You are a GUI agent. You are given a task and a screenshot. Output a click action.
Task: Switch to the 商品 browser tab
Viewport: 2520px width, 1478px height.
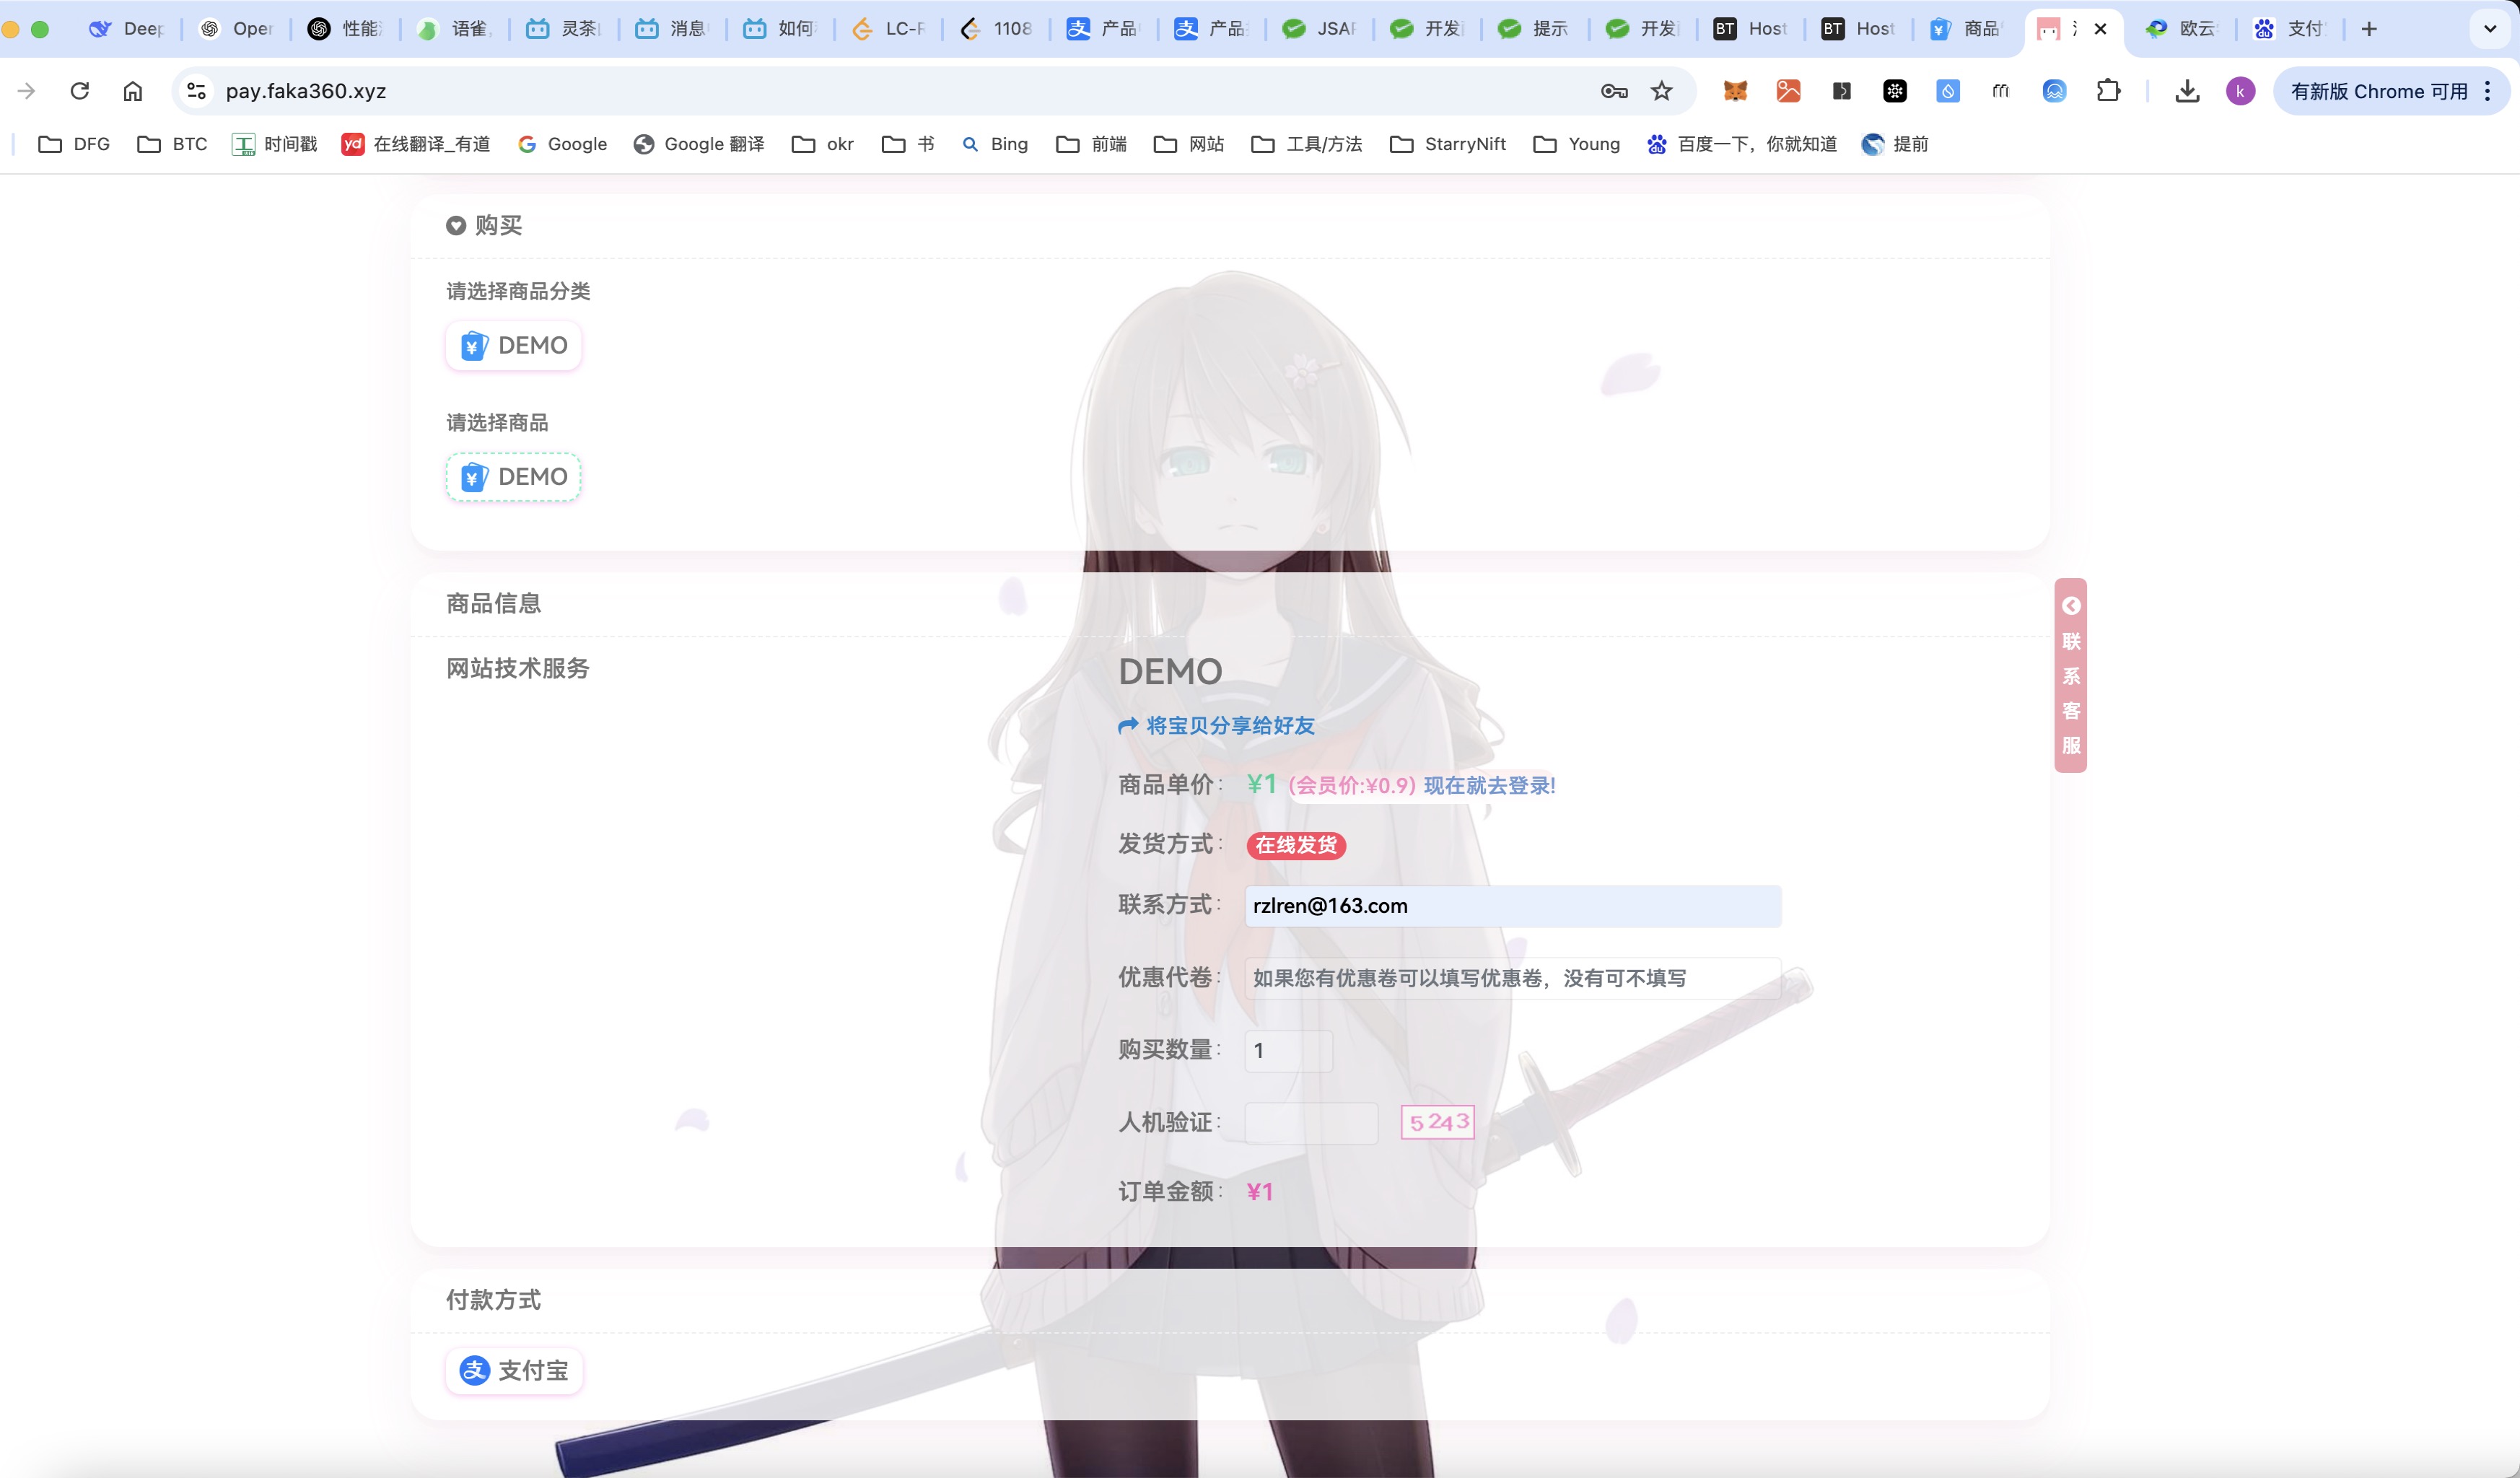pos(1967,29)
